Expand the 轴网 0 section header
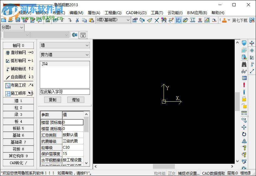The image size is (256, 176). pos(18,45)
